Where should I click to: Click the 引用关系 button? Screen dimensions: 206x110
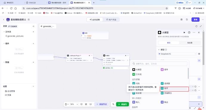(13, 26)
